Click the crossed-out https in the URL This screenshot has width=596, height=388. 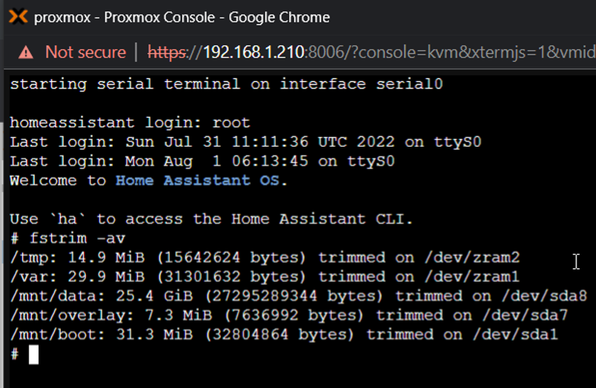(x=167, y=51)
